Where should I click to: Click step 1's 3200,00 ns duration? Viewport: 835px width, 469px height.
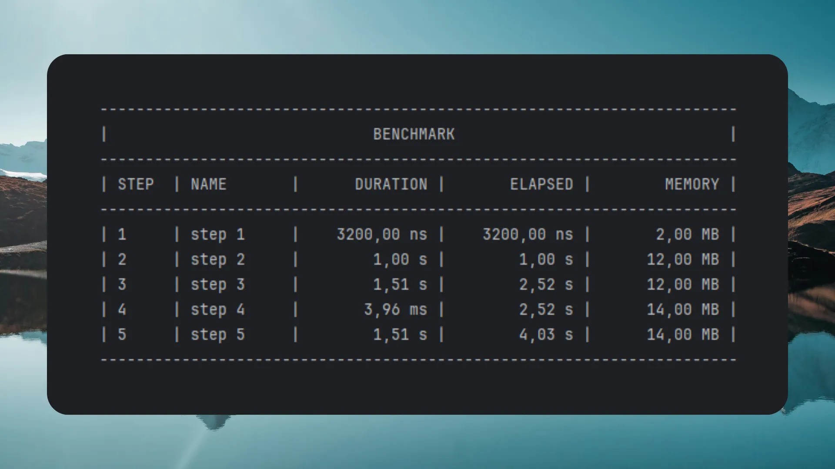(x=382, y=234)
